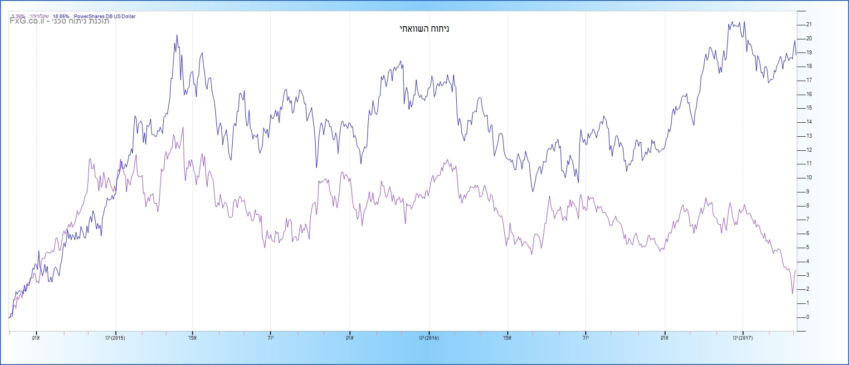Select the ינו(2015) date marker on time axis

pos(115,338)
